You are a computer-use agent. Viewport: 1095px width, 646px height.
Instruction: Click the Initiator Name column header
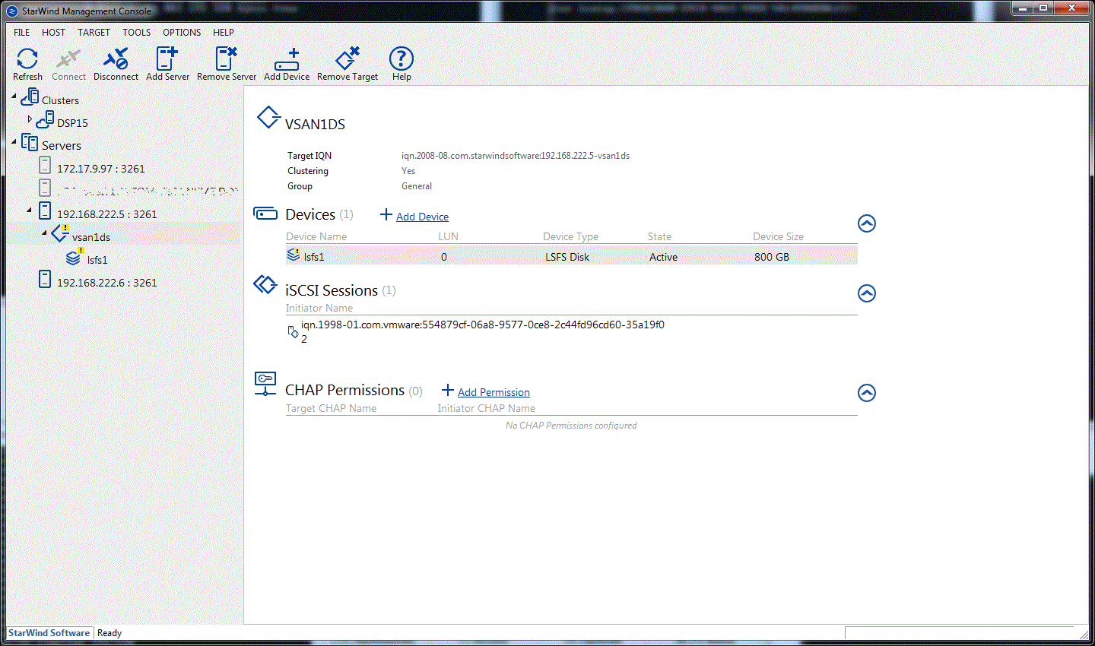pyautogui.click(x=319, y=308)
